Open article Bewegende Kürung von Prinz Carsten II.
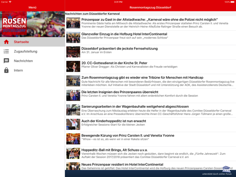The width and height of the screenshot is (236, 177). click(150, 139)
